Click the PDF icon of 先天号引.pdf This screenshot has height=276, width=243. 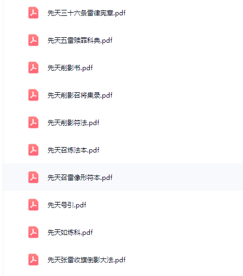[x=33, y=205]
